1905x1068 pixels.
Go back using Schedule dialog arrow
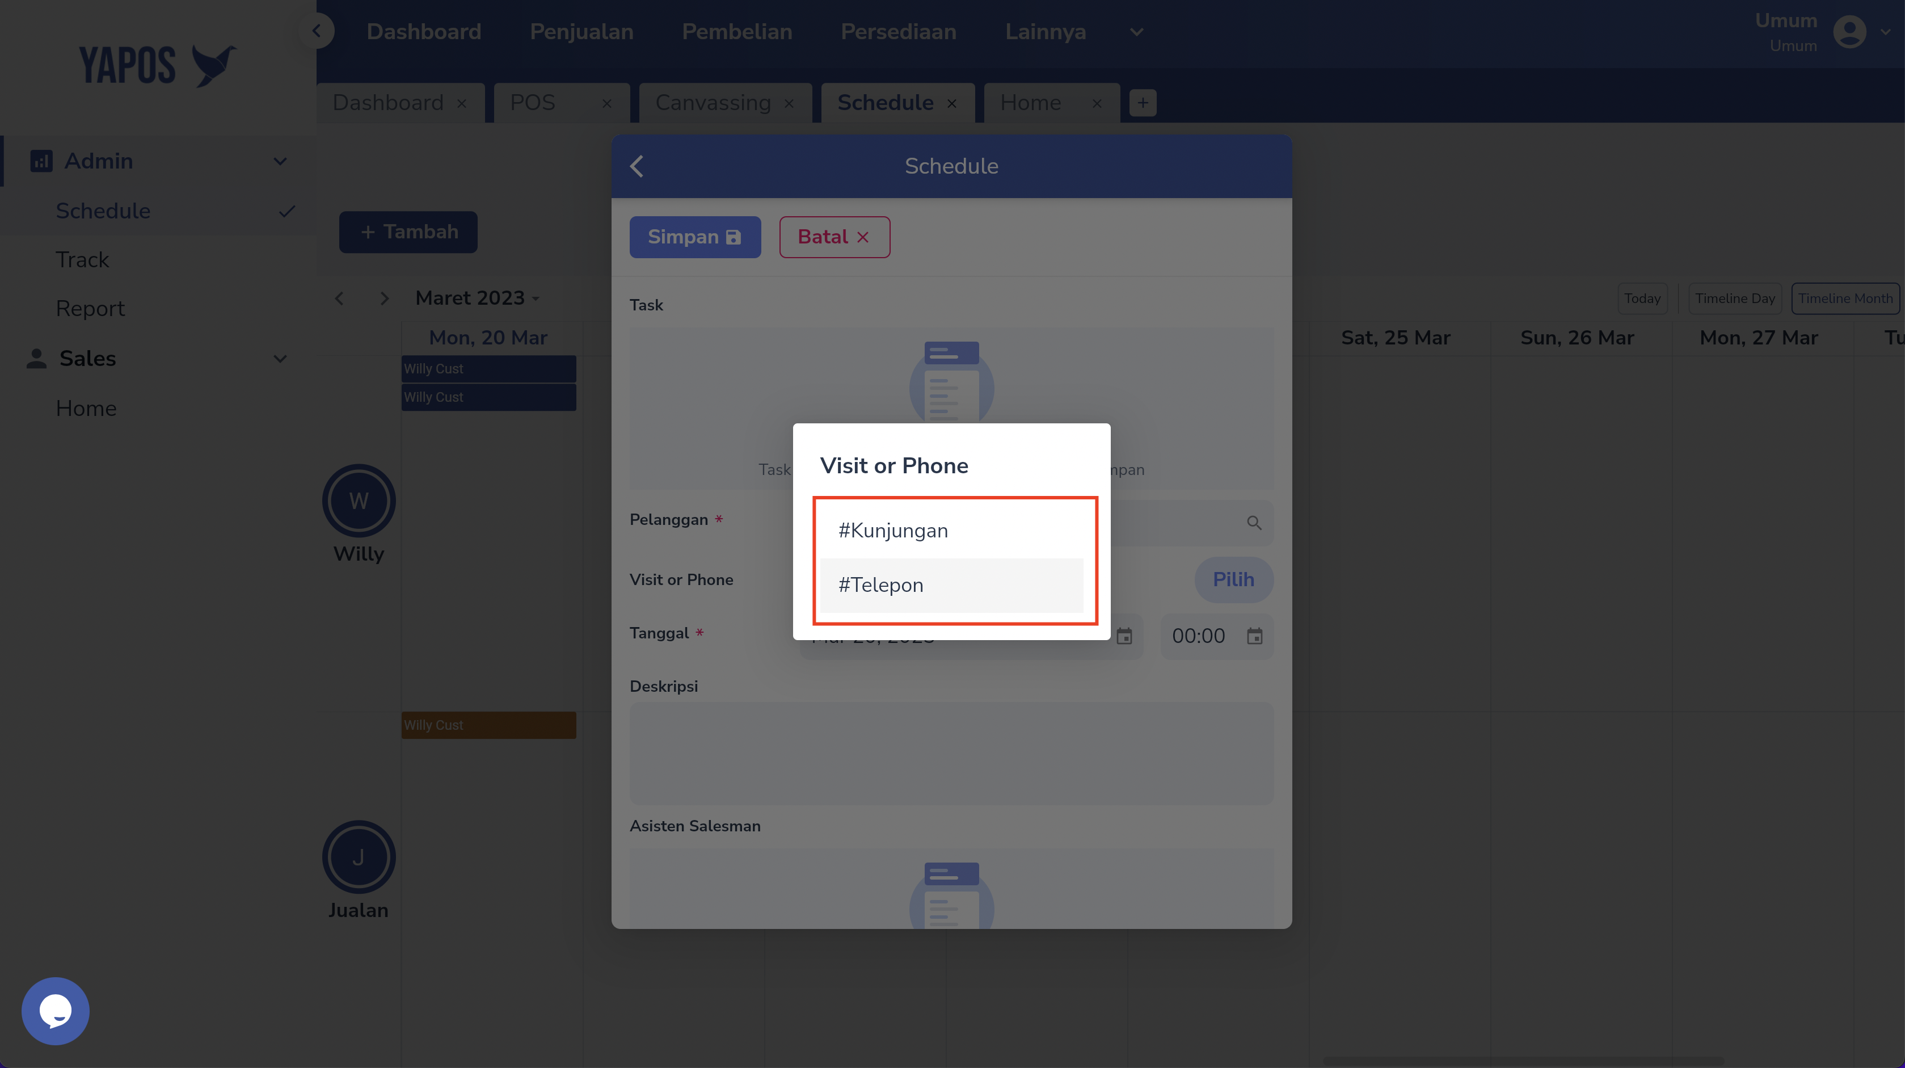[637, 166]
